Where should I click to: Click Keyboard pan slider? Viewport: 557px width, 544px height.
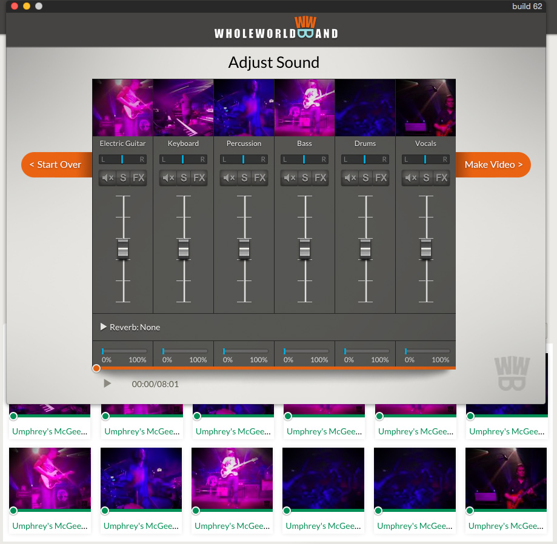[183, 159]
